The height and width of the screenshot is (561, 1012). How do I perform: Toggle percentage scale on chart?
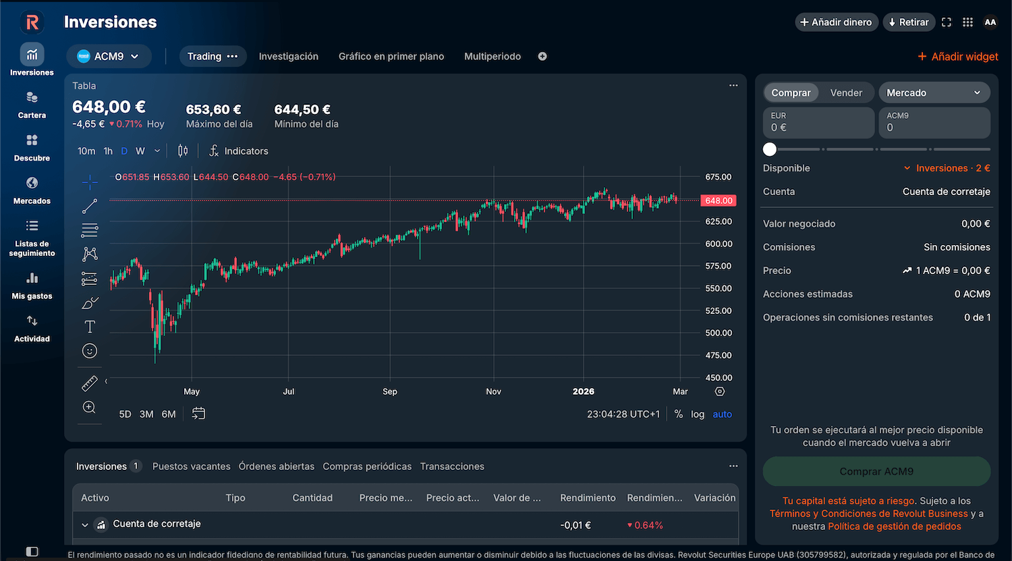coord(678,414)
